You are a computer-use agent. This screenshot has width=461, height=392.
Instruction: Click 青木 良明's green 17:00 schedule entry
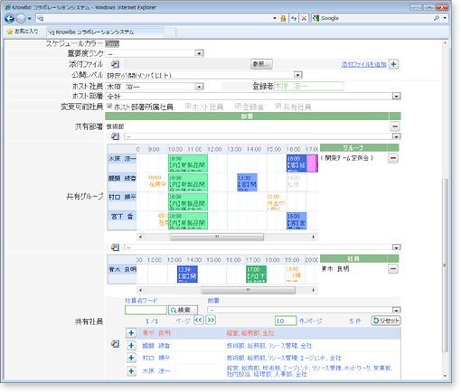257,274
